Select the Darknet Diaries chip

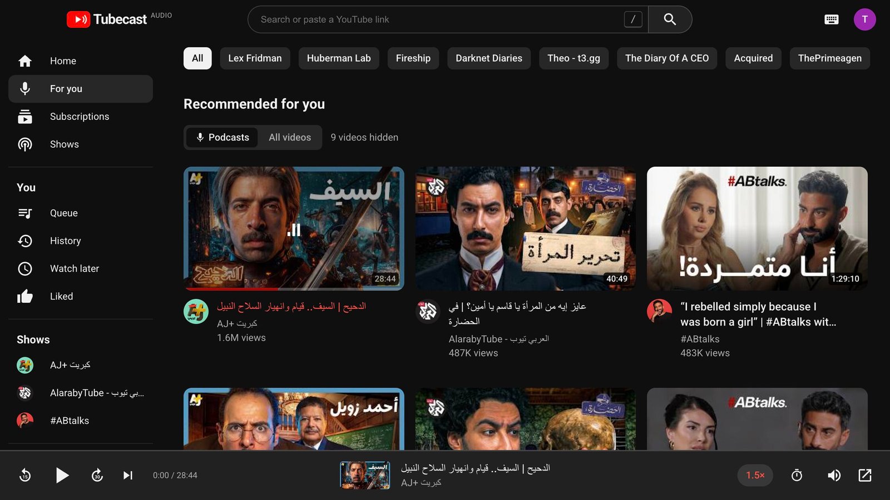tap(489, 58)
